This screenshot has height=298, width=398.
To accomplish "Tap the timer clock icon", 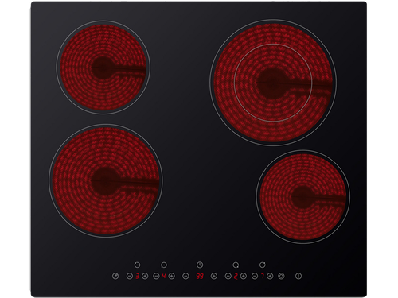I will click(200, 265).
